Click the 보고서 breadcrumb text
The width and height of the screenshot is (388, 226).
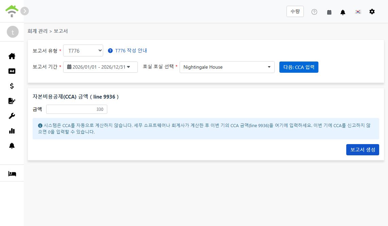(x=61, y=31)
